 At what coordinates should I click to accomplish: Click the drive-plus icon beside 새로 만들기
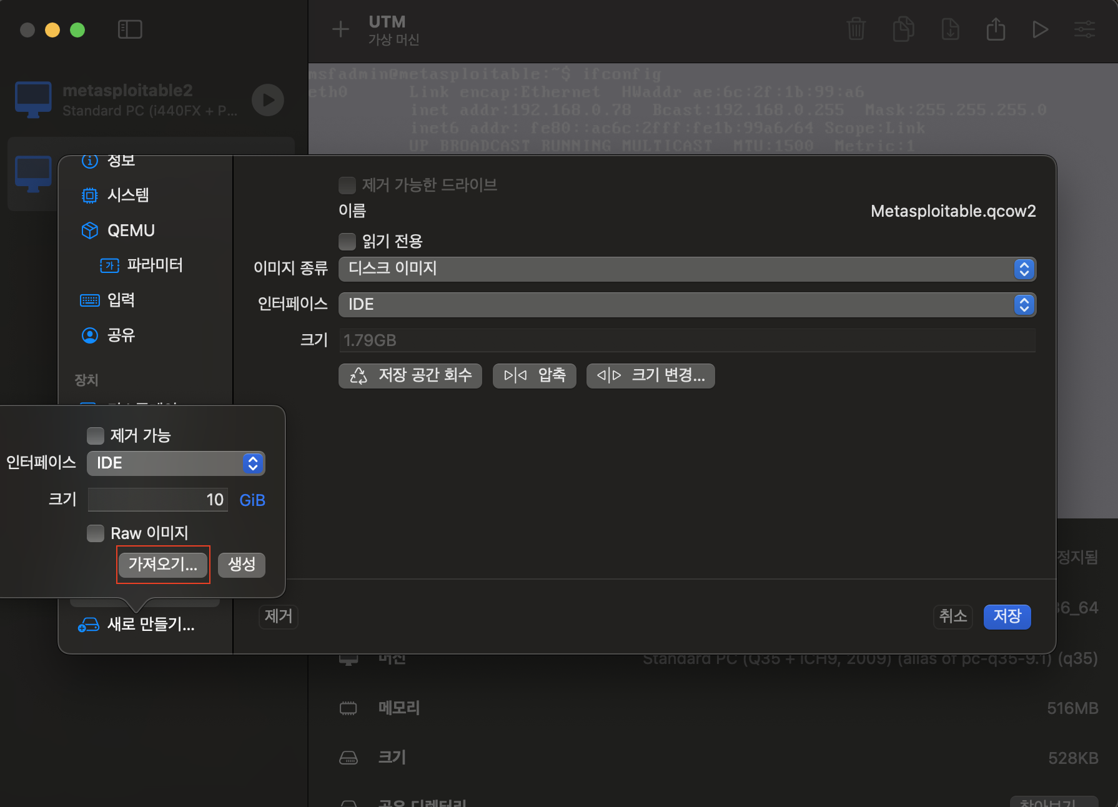click(89, 625)
